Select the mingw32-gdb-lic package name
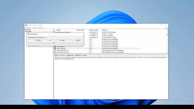The height and width of the screenshot is (109, 194). [61, 47]
